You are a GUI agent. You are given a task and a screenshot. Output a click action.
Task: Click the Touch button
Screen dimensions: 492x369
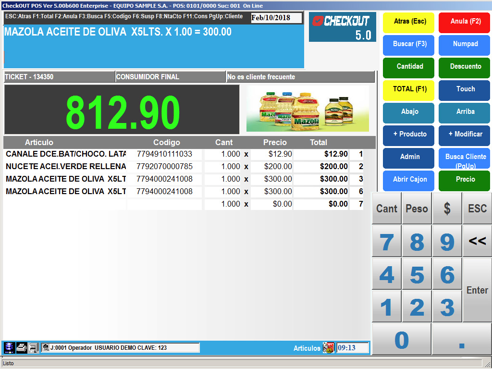tap(465, 90)
